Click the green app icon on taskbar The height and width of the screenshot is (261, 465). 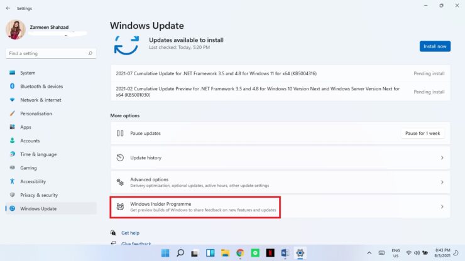255,253
